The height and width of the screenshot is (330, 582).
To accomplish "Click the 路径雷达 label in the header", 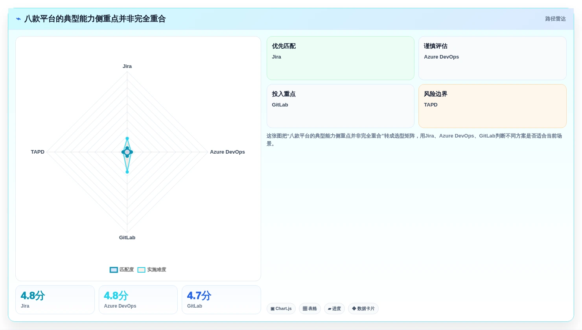I will 555,19.
